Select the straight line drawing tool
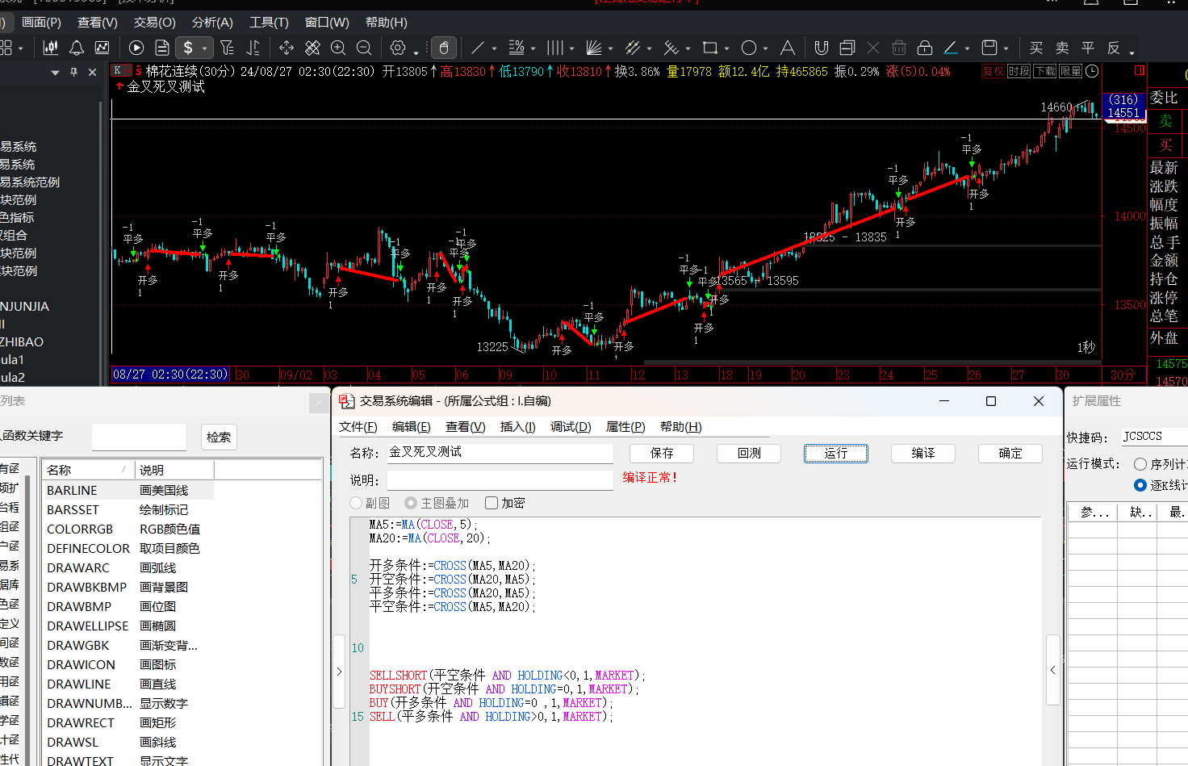 click(x=478, y=48)
